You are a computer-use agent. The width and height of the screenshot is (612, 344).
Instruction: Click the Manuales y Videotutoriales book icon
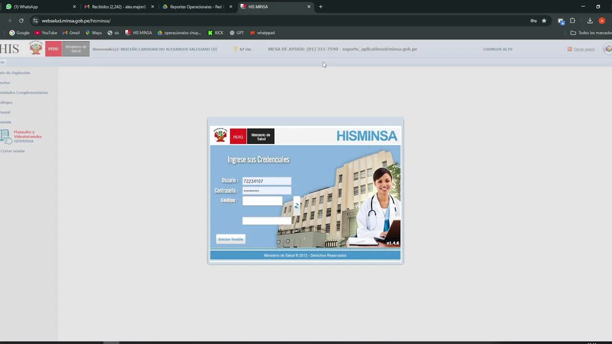pos(6,137)
